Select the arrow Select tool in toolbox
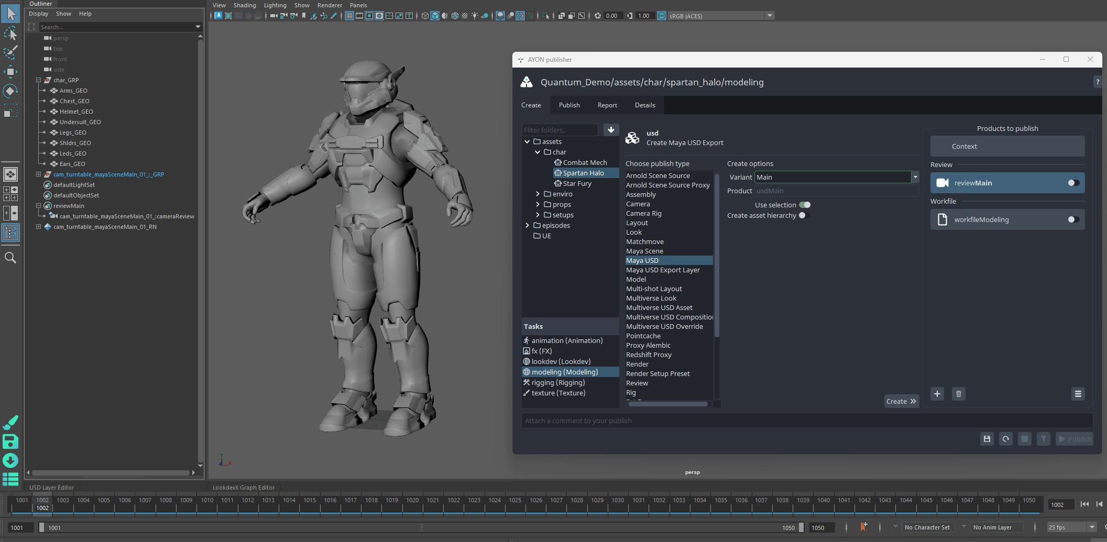This screenshot has height=542, width=1107. click(x=10, y=14)
